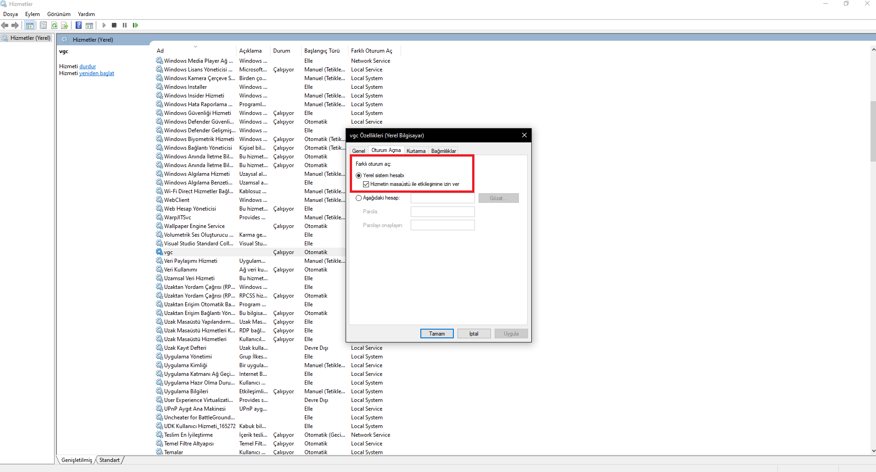Open the Yardım menu

coord(86,14)
